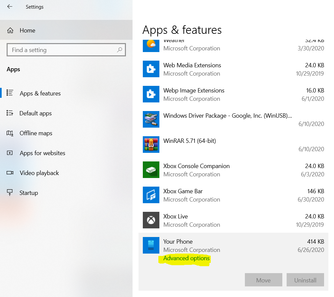Screen dimensions: 334x297
Task: Click Xbox Game Bar 146 KB size
Action: [315, 191]
